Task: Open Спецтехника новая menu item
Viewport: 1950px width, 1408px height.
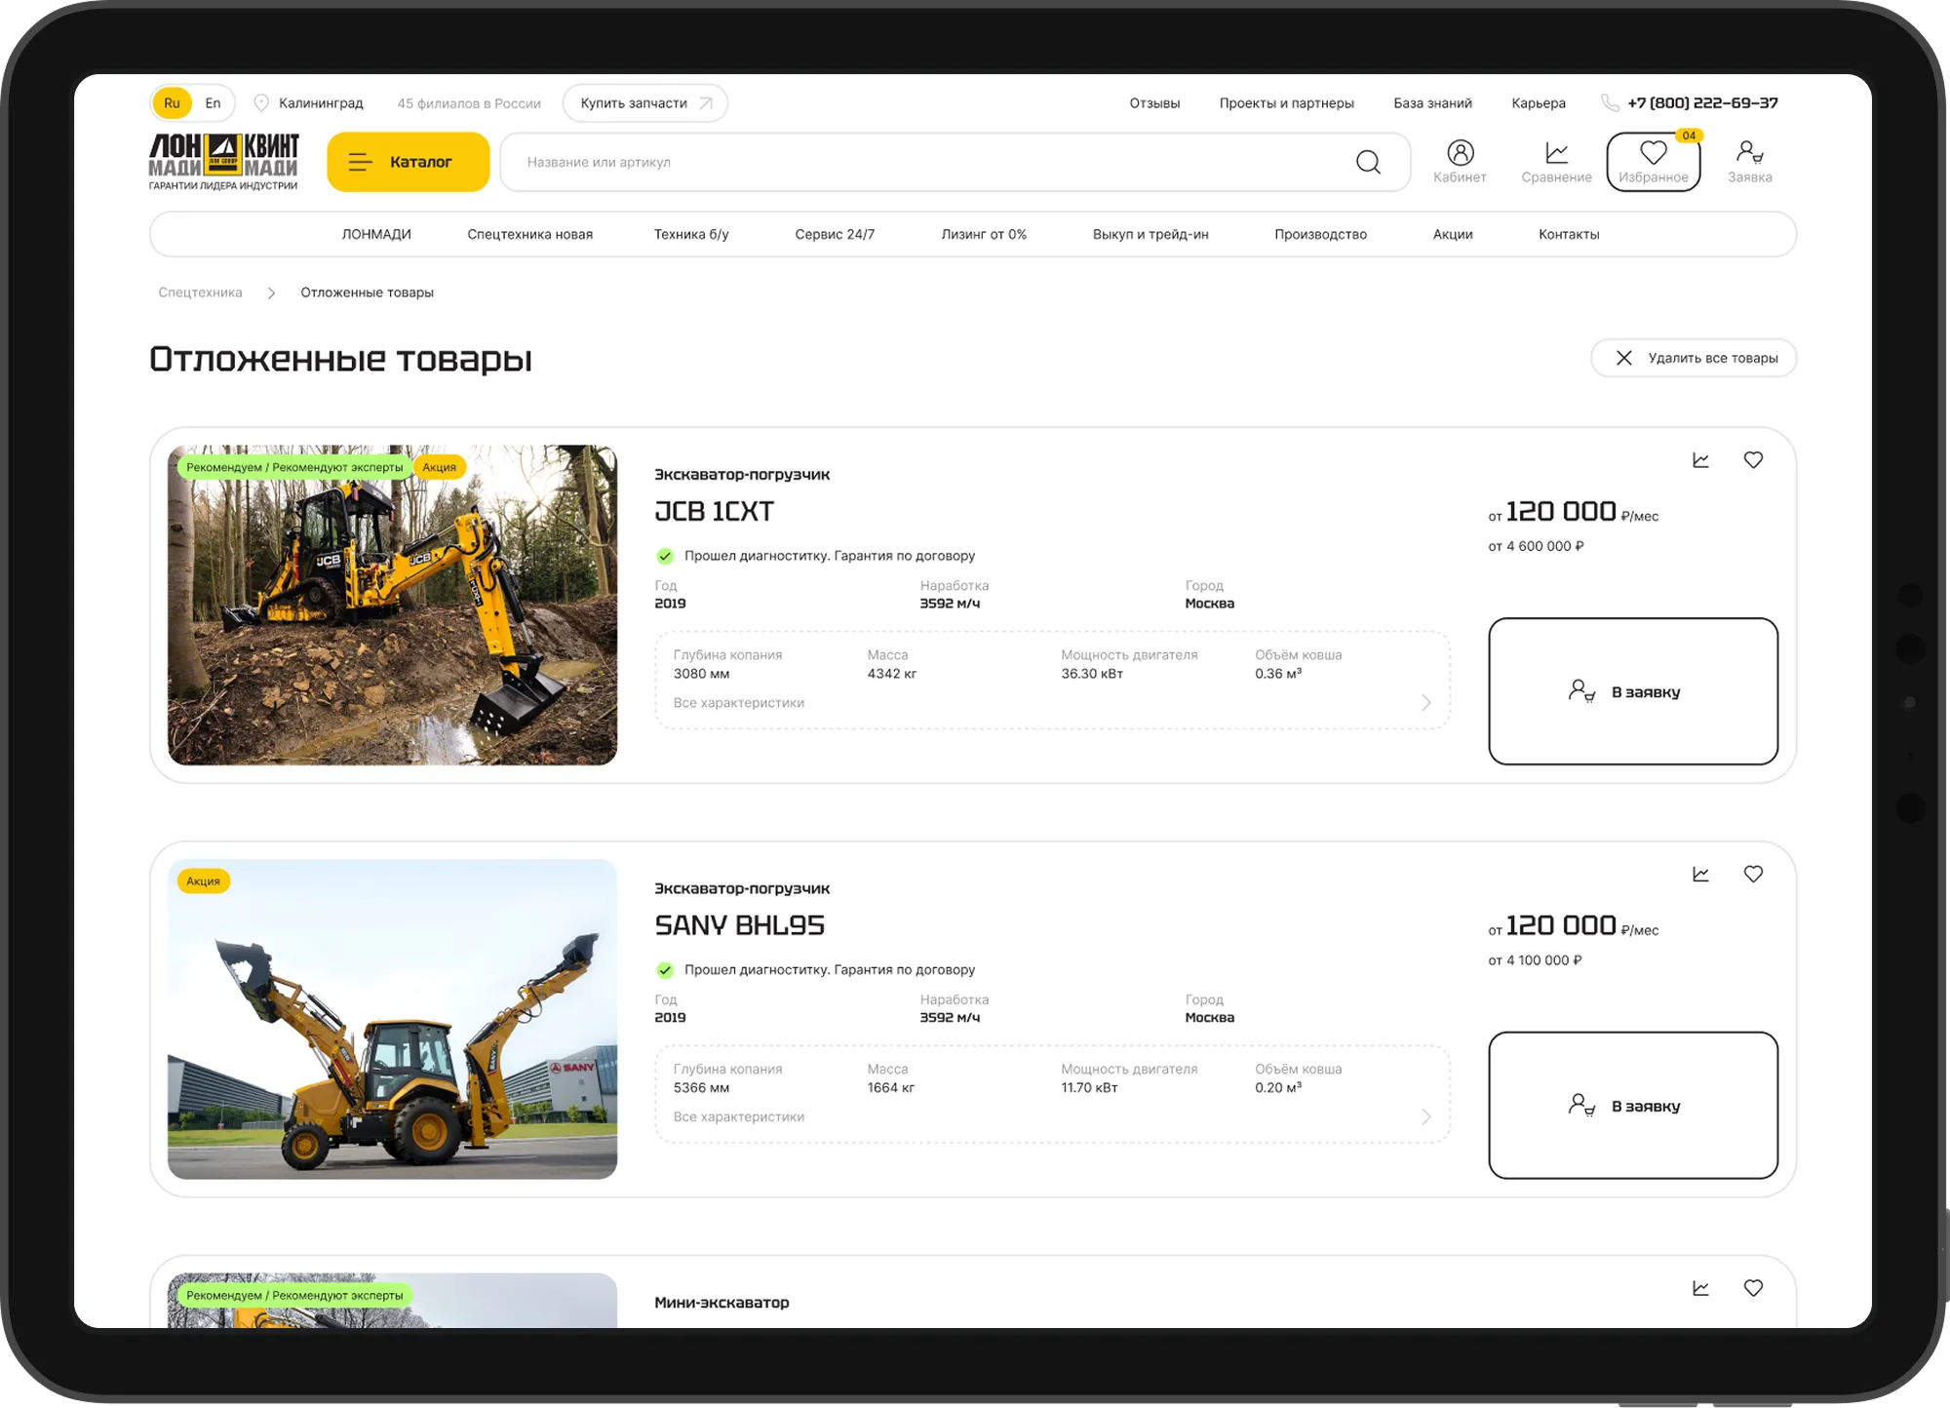Action: click(529, 235)
